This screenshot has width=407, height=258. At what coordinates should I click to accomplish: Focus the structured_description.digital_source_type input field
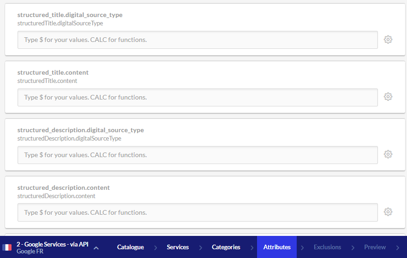(198, 155)
